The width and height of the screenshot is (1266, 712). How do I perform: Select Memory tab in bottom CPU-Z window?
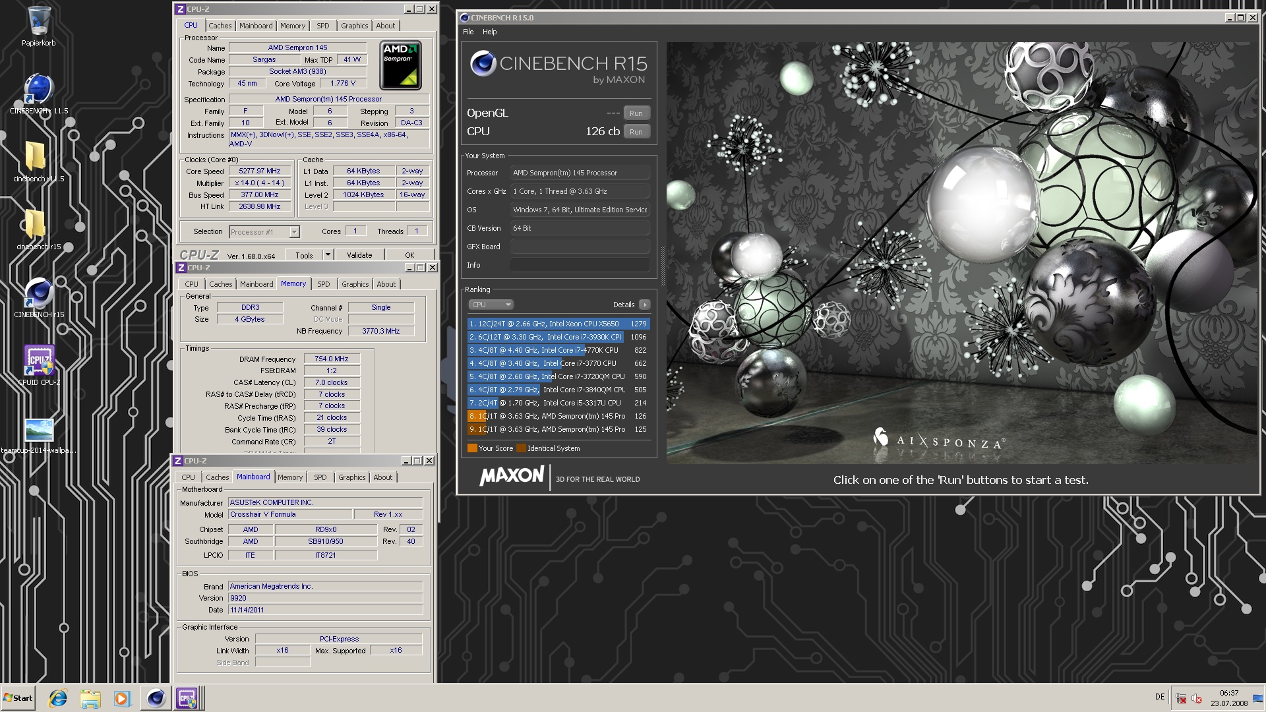coord(290,477)
